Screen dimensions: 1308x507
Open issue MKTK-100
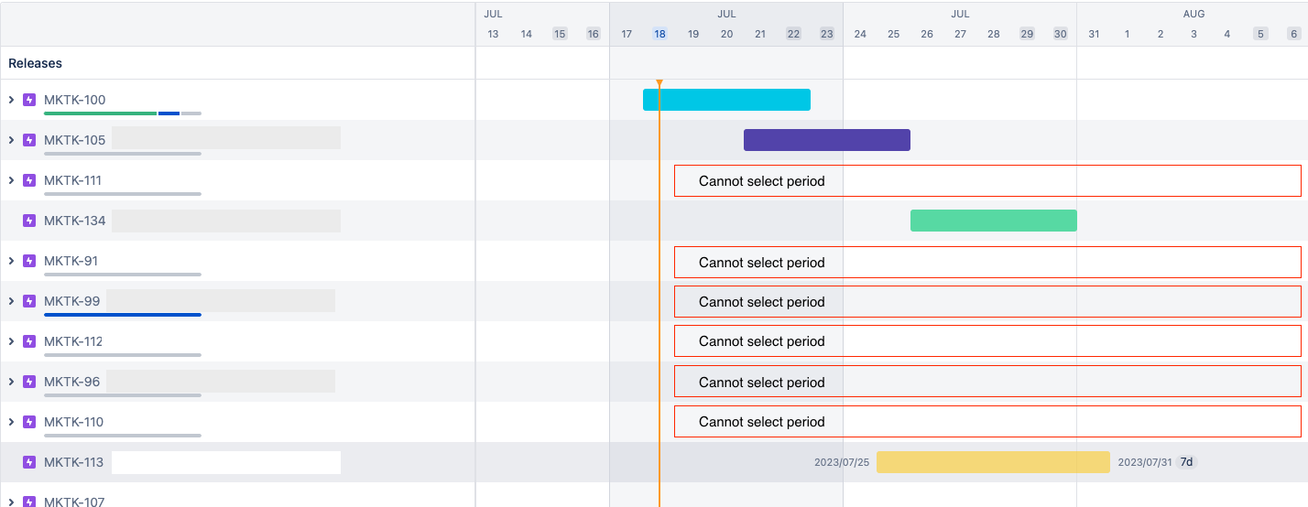(74, 100)
